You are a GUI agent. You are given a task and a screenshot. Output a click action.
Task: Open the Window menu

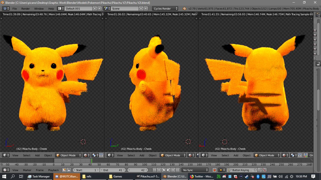pyautogui.click(x=39, y=9)
